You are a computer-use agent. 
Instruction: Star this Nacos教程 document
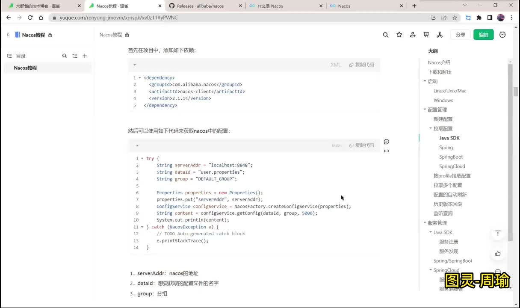399,35
